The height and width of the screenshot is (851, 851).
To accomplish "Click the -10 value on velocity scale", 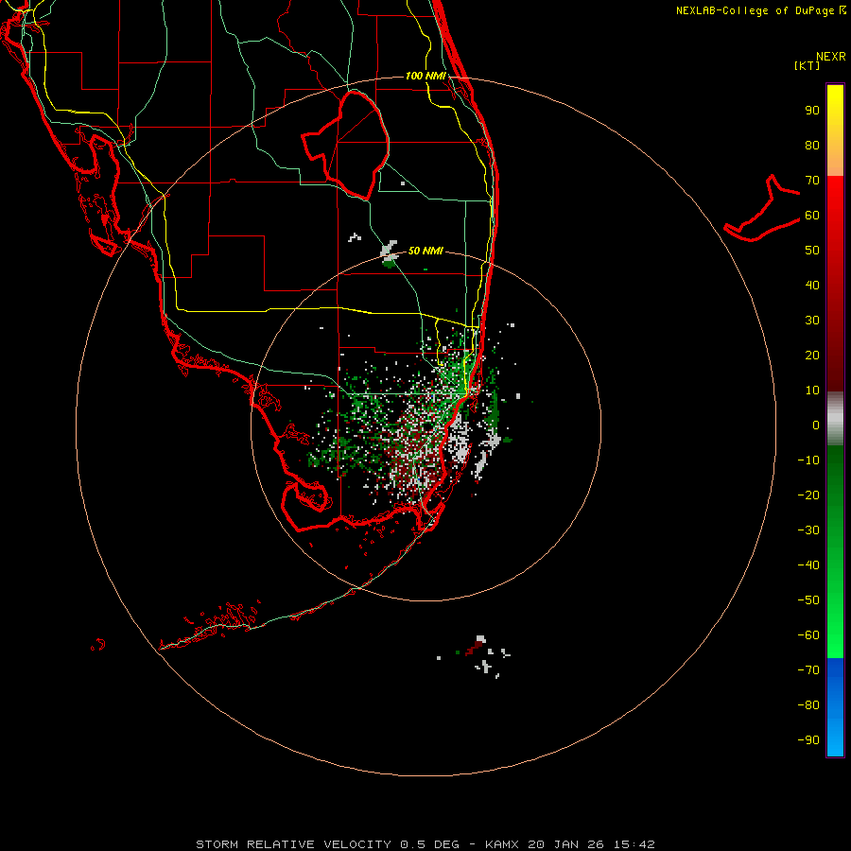I will (x=808, y=460).
